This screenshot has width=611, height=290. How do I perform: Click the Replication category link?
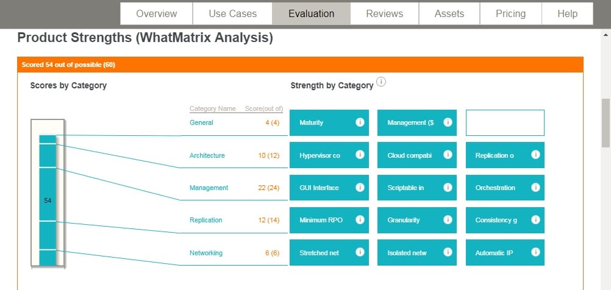tap(205, 220)
